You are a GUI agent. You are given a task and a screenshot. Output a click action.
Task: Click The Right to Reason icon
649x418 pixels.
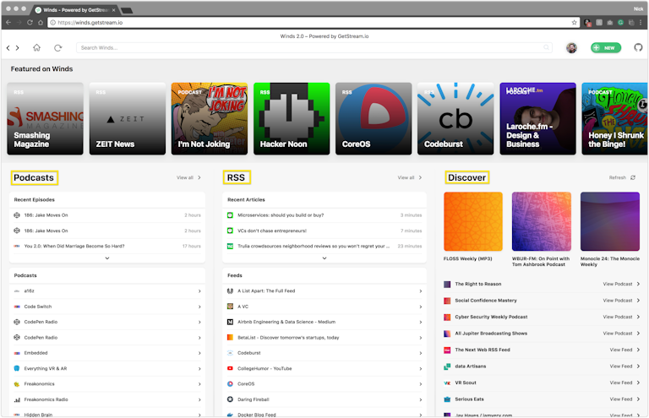tap(447, 285)
